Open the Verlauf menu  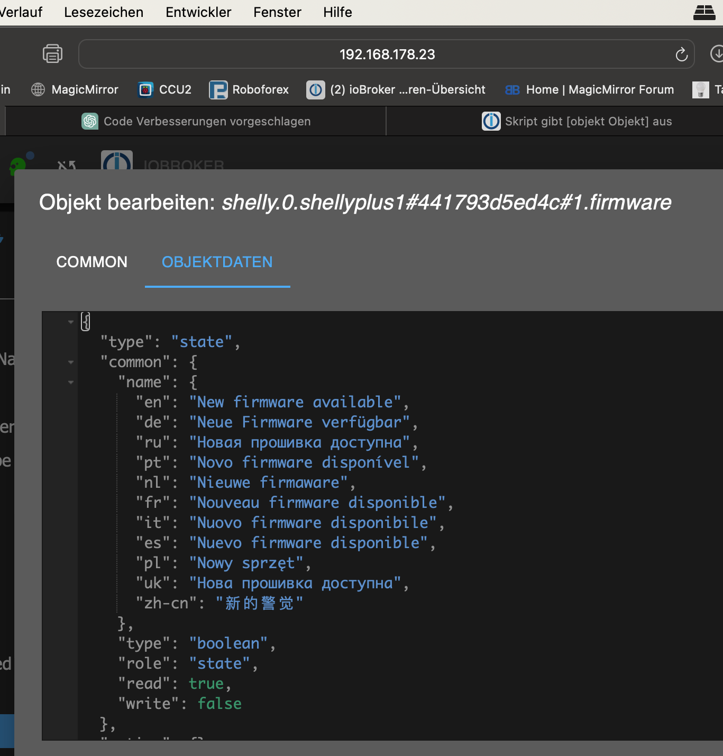(x=21, y=12)
